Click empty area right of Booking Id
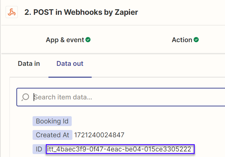Screen dimensions: 225x157 [x=143, y=121]
